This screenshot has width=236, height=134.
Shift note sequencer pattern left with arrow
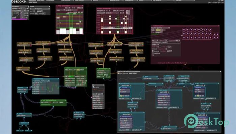click(73, 8)
